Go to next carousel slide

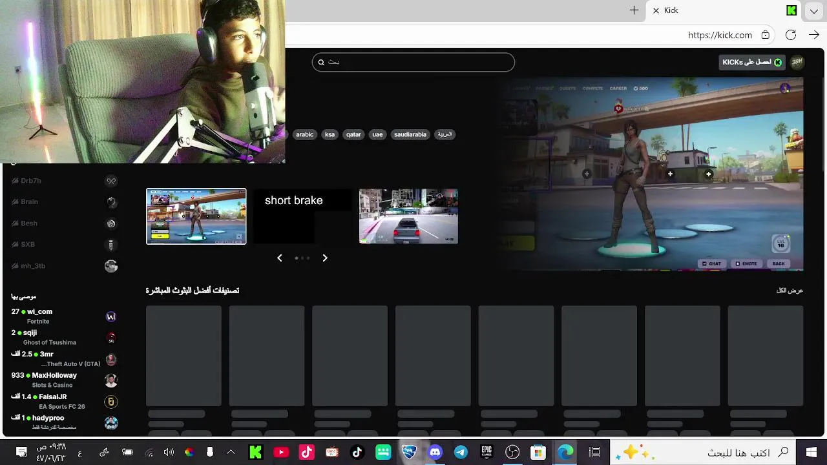tap(325, 258)
